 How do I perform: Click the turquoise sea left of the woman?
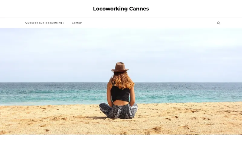[52, 93]
